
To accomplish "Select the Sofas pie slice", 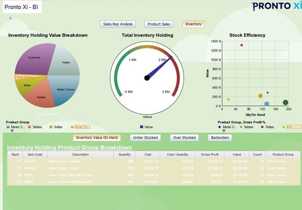I will coord(27,86).
